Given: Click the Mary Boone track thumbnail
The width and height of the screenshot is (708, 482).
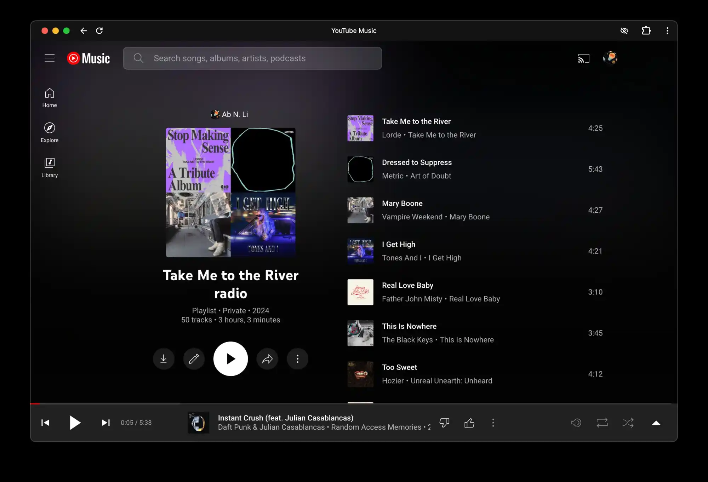Looking at the screenshot, I should click(360, 210).
